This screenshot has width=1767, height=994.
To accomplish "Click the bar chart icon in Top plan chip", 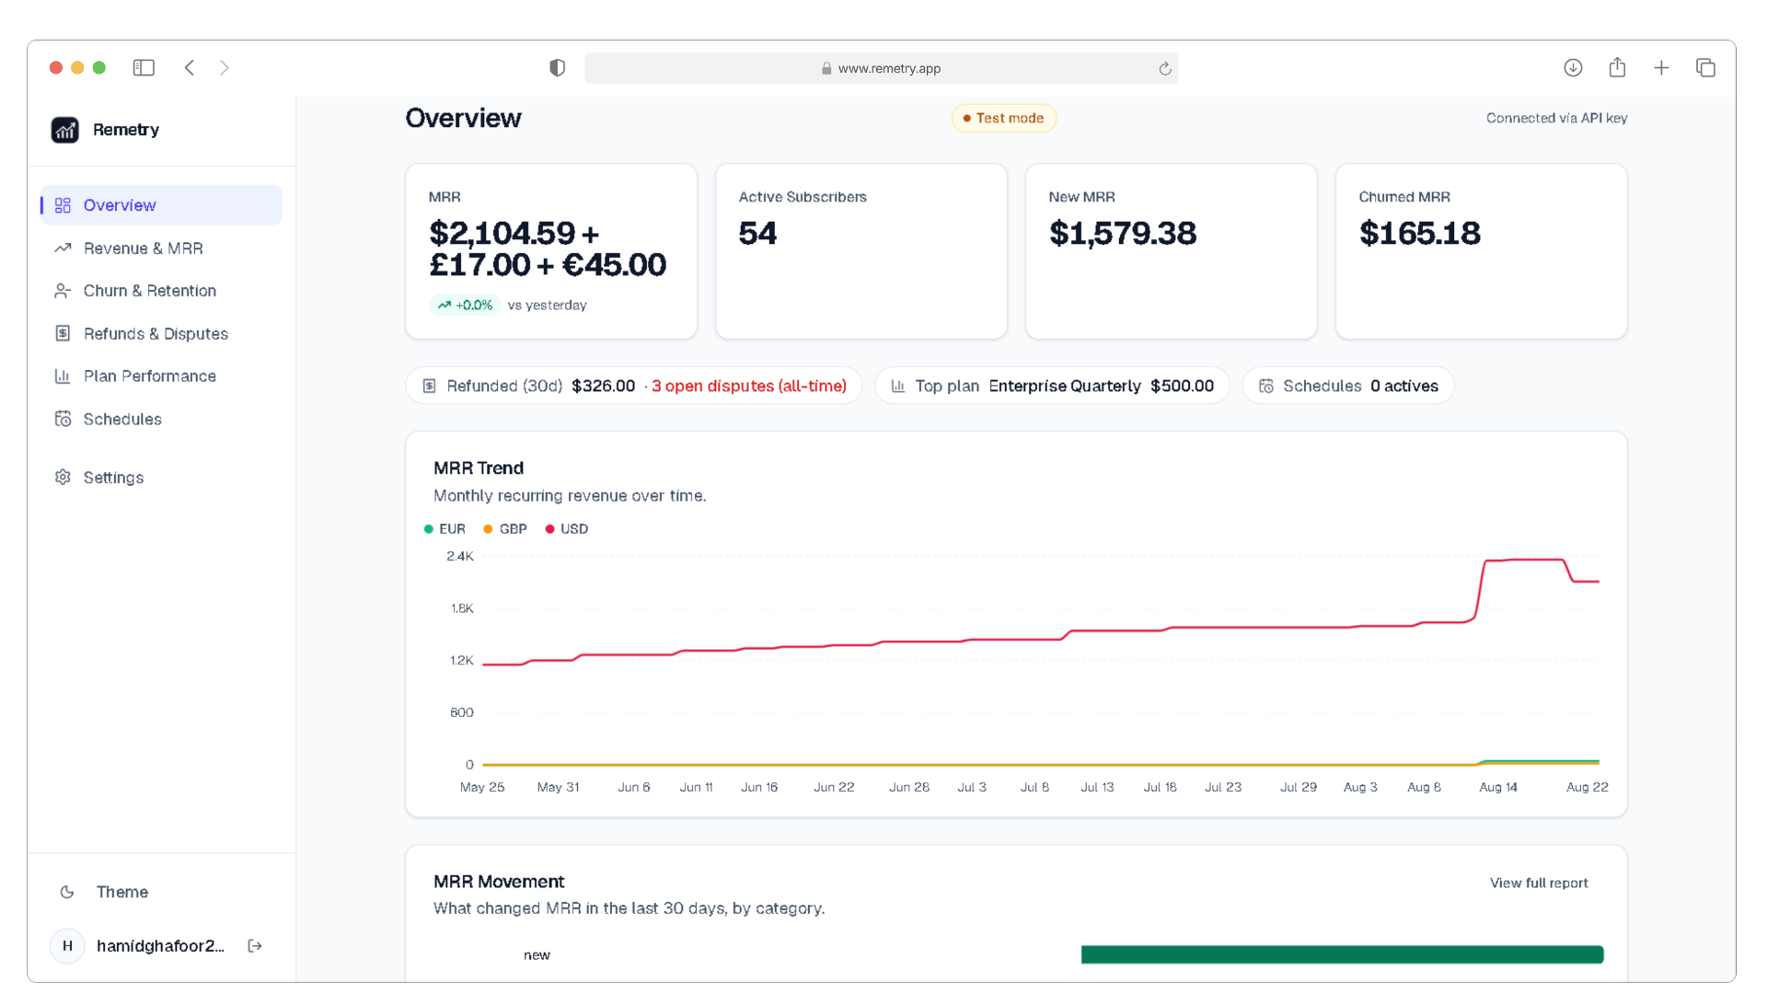I will point(898,386).
